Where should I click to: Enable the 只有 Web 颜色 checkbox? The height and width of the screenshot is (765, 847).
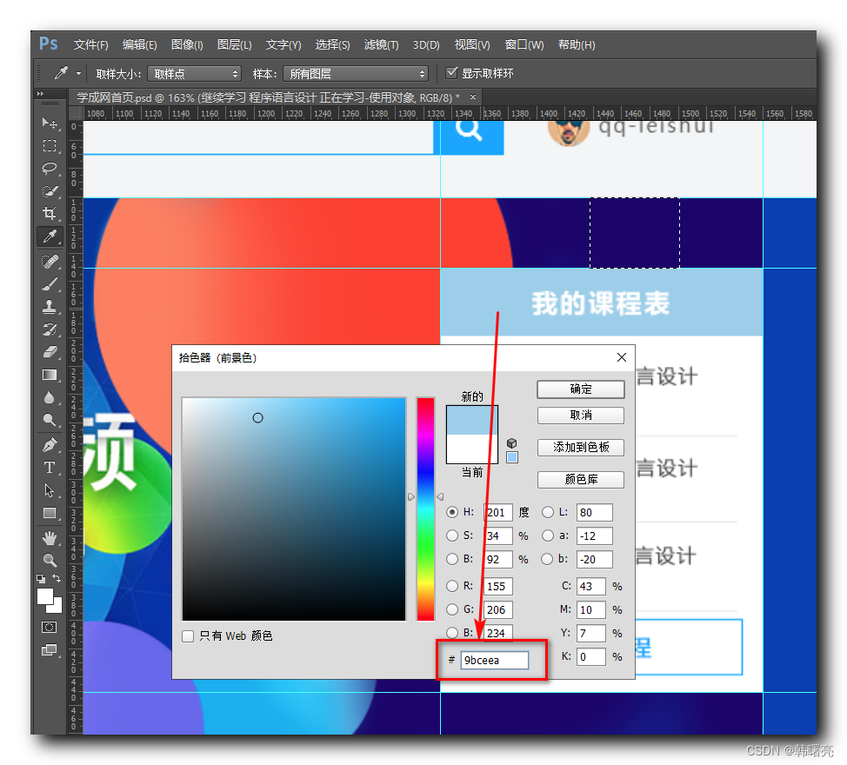[x=188, y=636]
